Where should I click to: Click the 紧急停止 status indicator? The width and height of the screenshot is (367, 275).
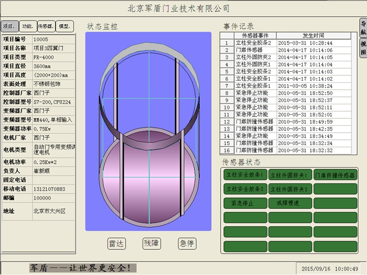coord(245,203)
